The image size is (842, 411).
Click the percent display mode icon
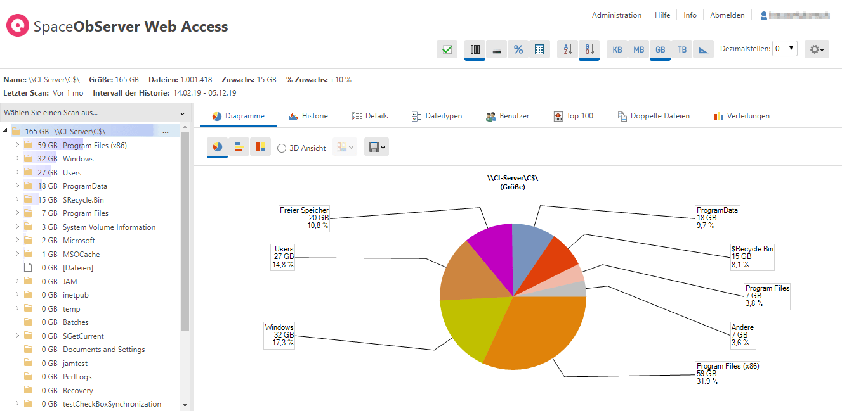coord(518,49)
